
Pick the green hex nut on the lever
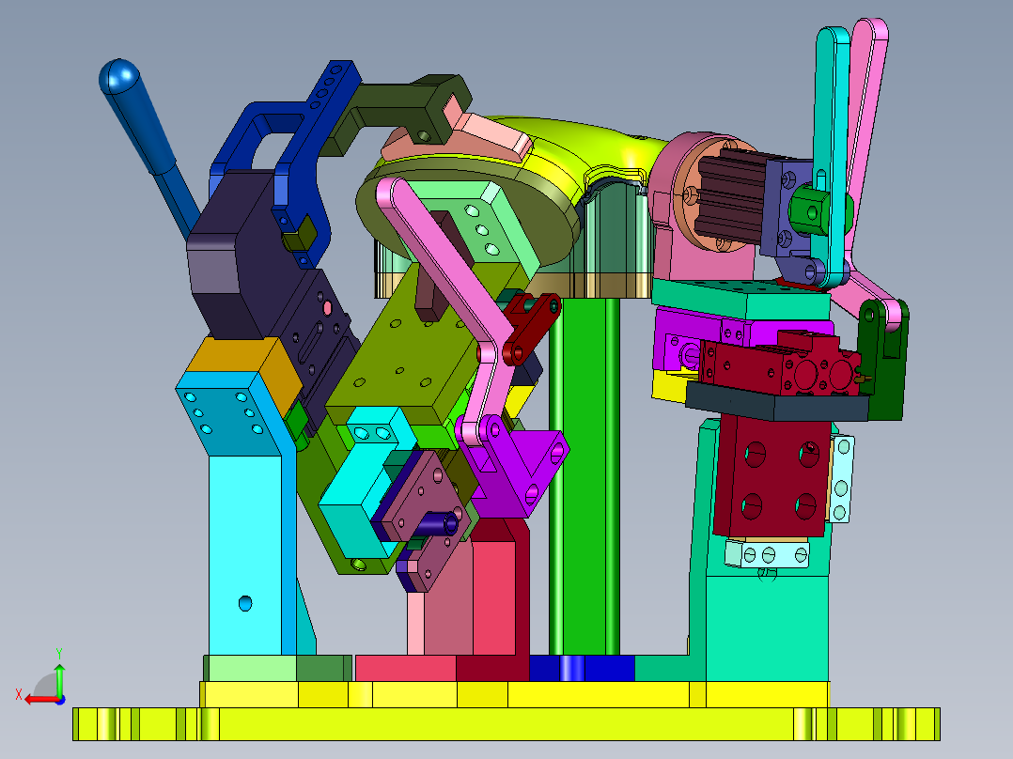pos(811,209)
